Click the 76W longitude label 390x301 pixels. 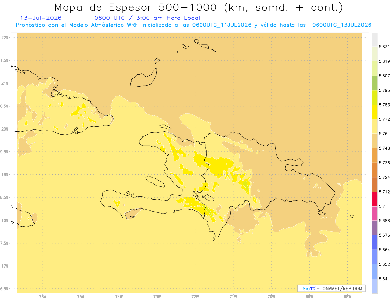click(x=43, y=297)
